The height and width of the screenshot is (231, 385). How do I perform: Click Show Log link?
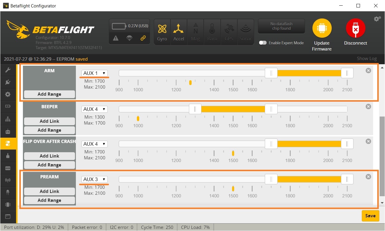[x=367, y=59]
